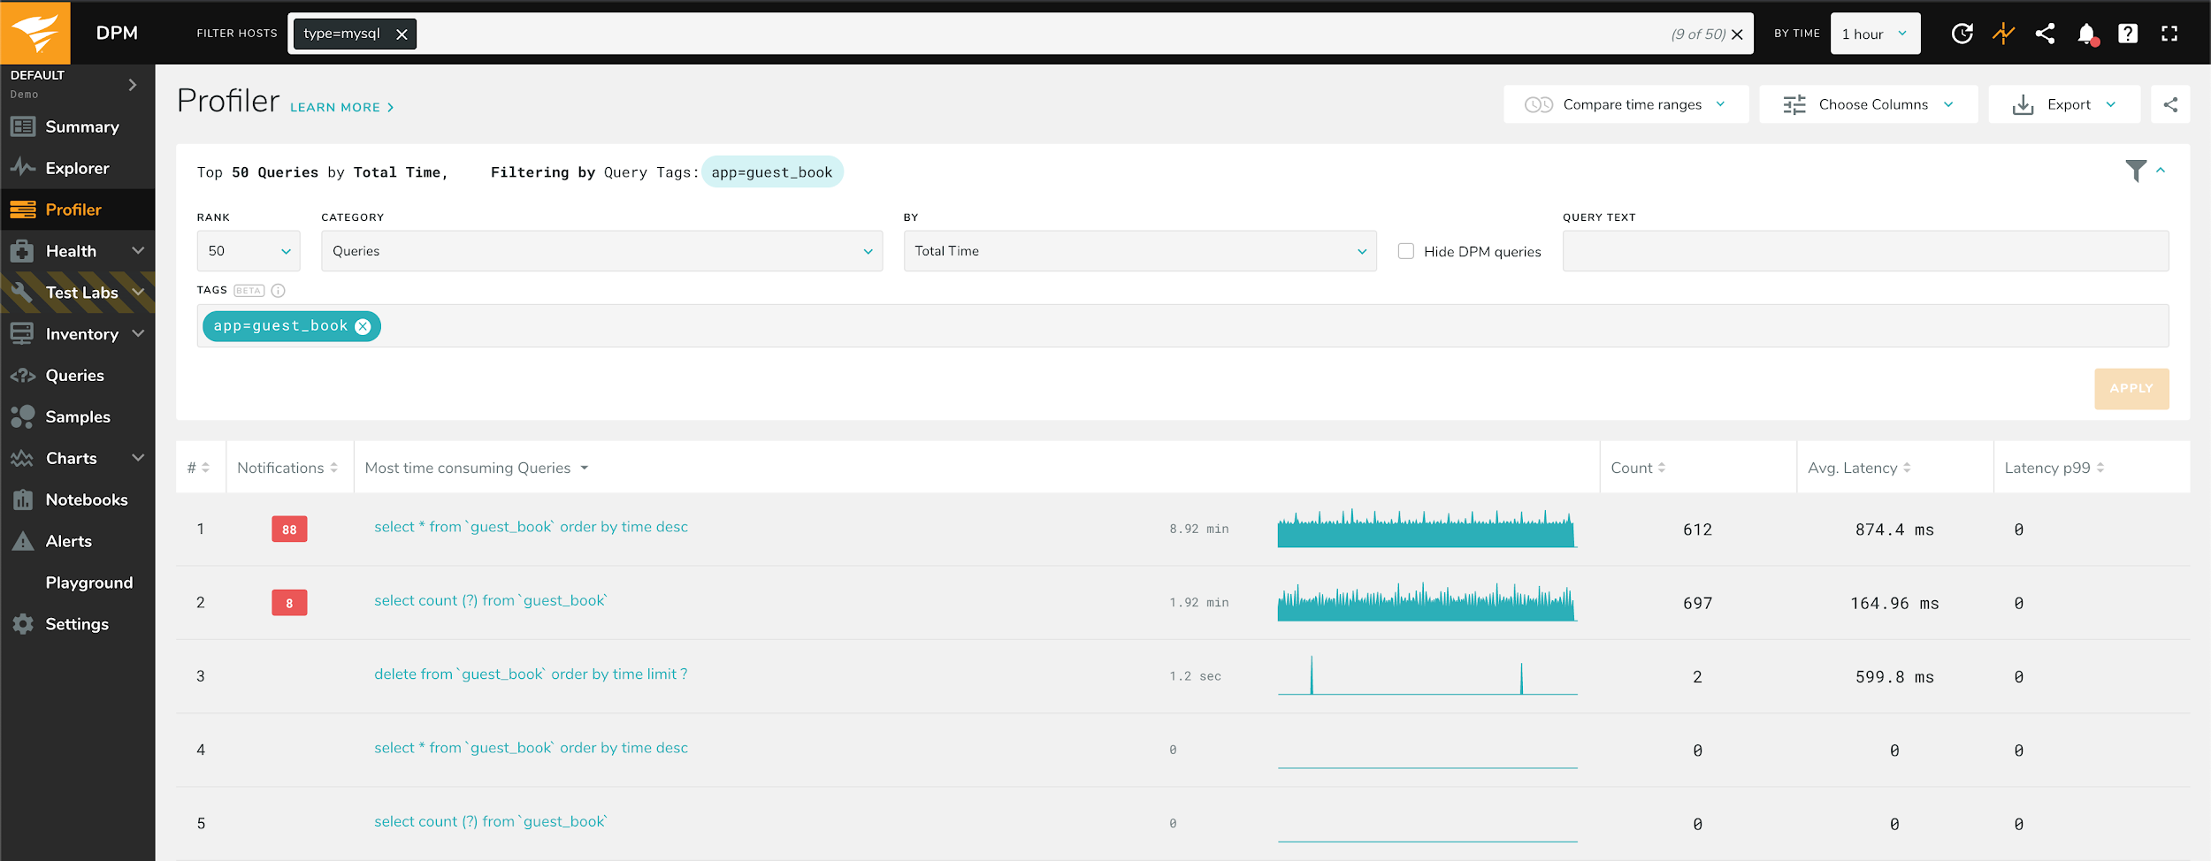Expand the Charts menu chevron
Screen dimensions: 2211x861
(138, 458)
